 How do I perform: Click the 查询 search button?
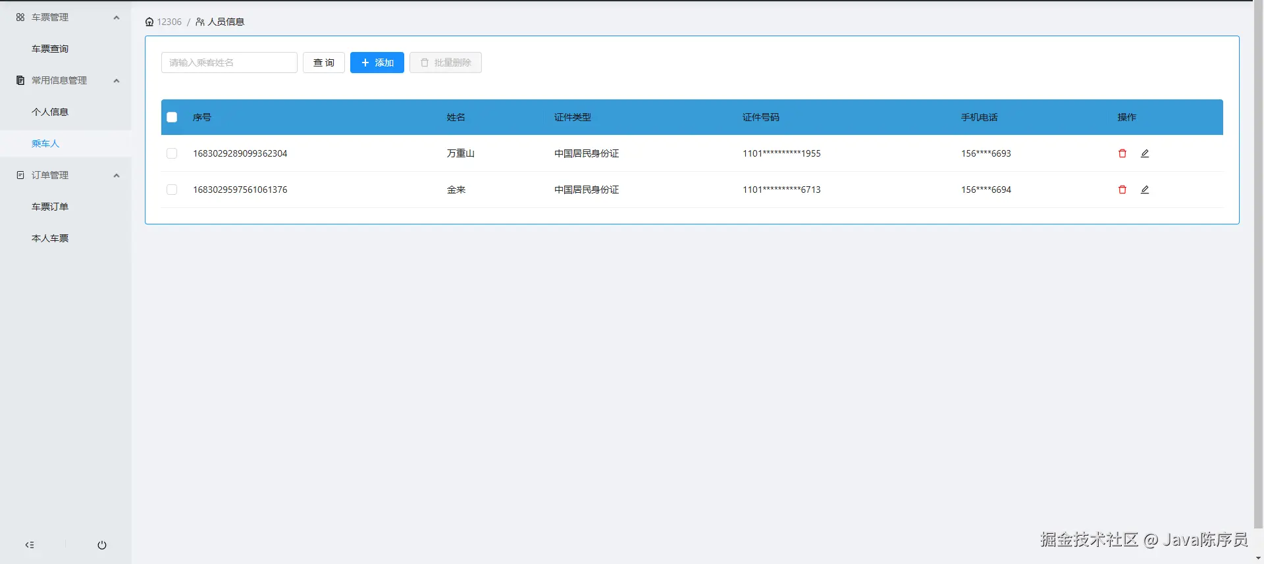324,63
